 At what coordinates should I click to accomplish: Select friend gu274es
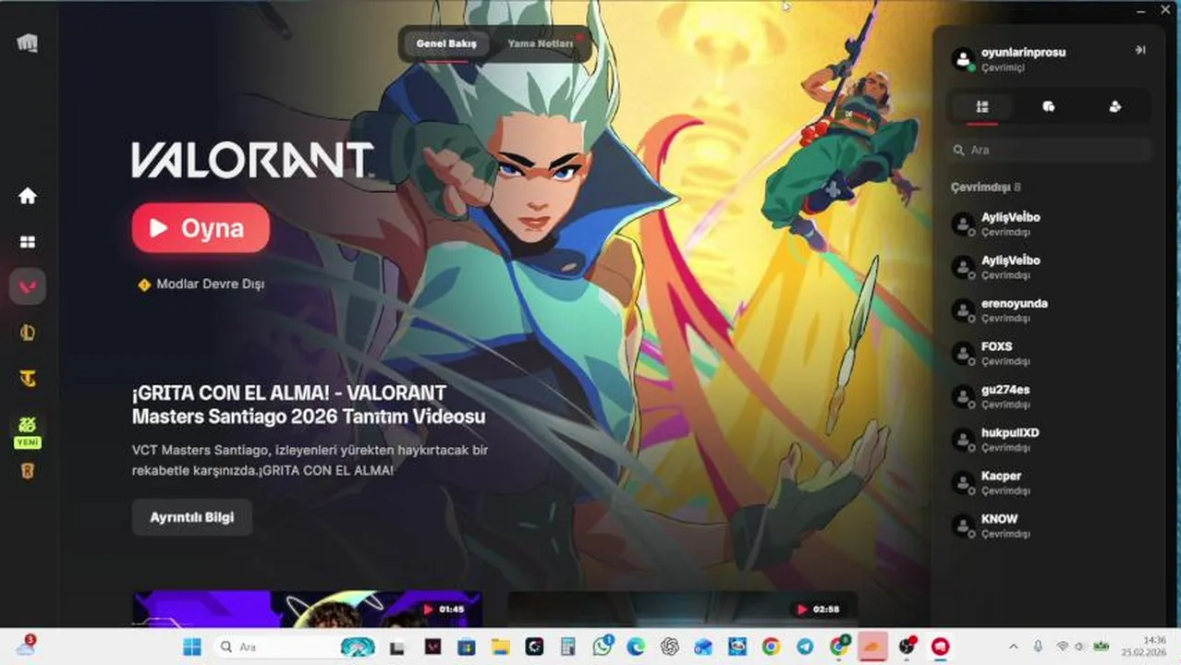1052,397
